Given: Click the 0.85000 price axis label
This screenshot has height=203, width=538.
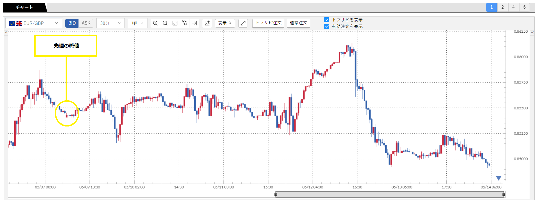Looking at the screenshot, I should click(521, 159).
